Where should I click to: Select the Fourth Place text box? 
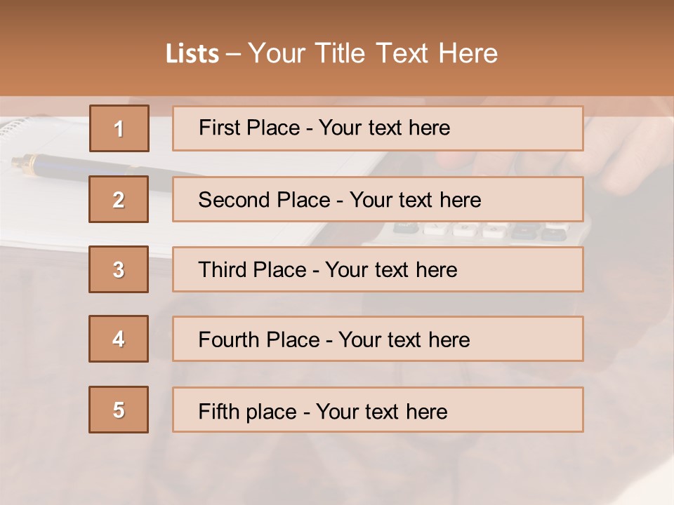click(x=378, y=339)
